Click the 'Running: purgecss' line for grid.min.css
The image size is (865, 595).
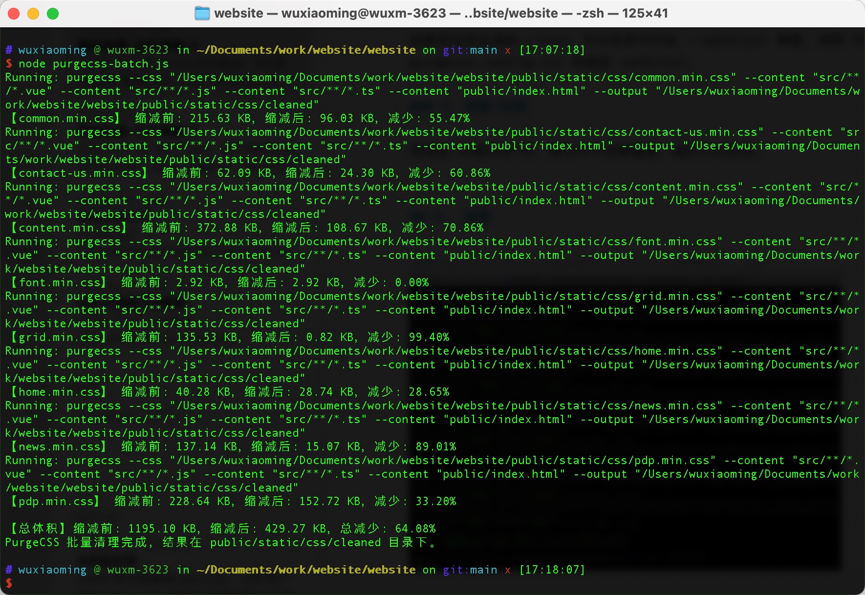[x=432, y=310]
